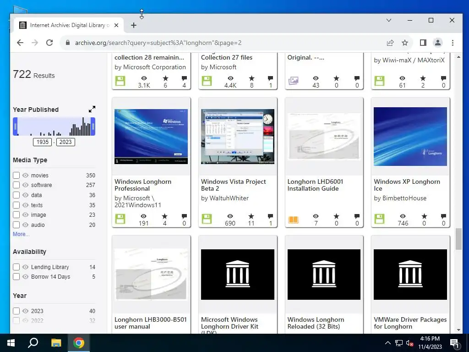The height and width of the screenshot is (352, 469).
Task: Hide software results using eye toggle
Action: (x=26, y=185)
